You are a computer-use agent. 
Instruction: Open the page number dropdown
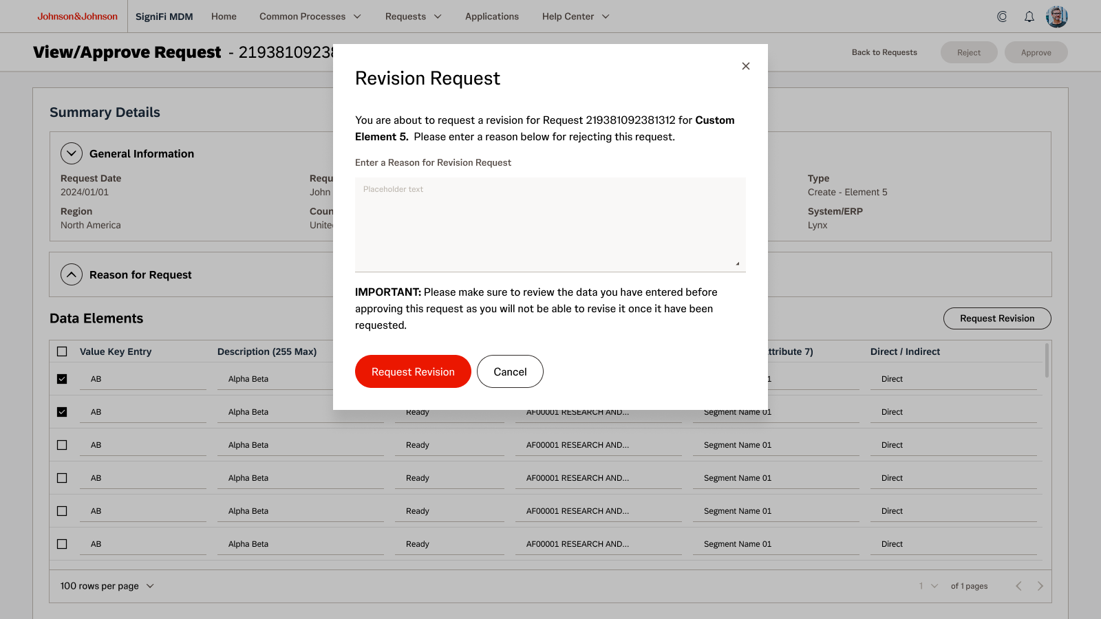[928, 586]
